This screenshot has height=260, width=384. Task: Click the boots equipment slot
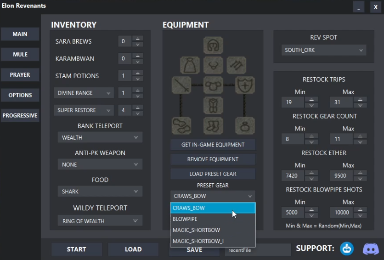pyautogui.click(x=213, y=125)
